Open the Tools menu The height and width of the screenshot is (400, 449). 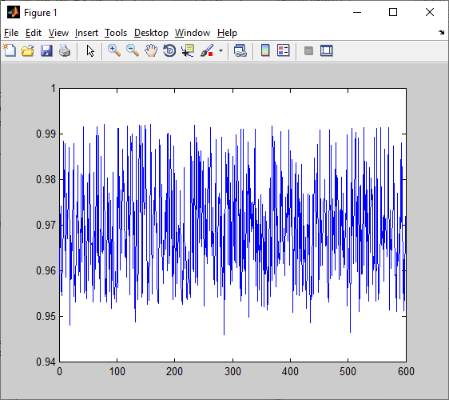pyautogui.click(x=116, y=33)
